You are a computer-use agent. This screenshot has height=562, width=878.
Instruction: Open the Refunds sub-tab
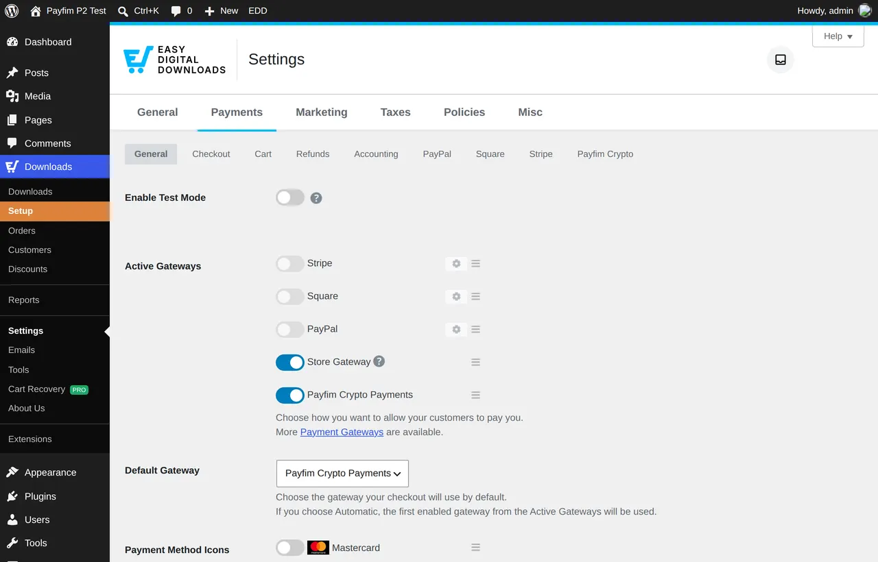click(313, 154)
